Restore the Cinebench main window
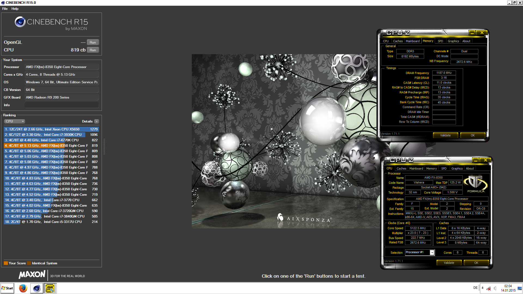 click(x=515, y=2)
